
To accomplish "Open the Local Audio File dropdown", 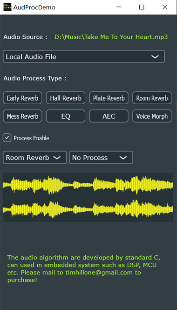I will coord(84,57).
